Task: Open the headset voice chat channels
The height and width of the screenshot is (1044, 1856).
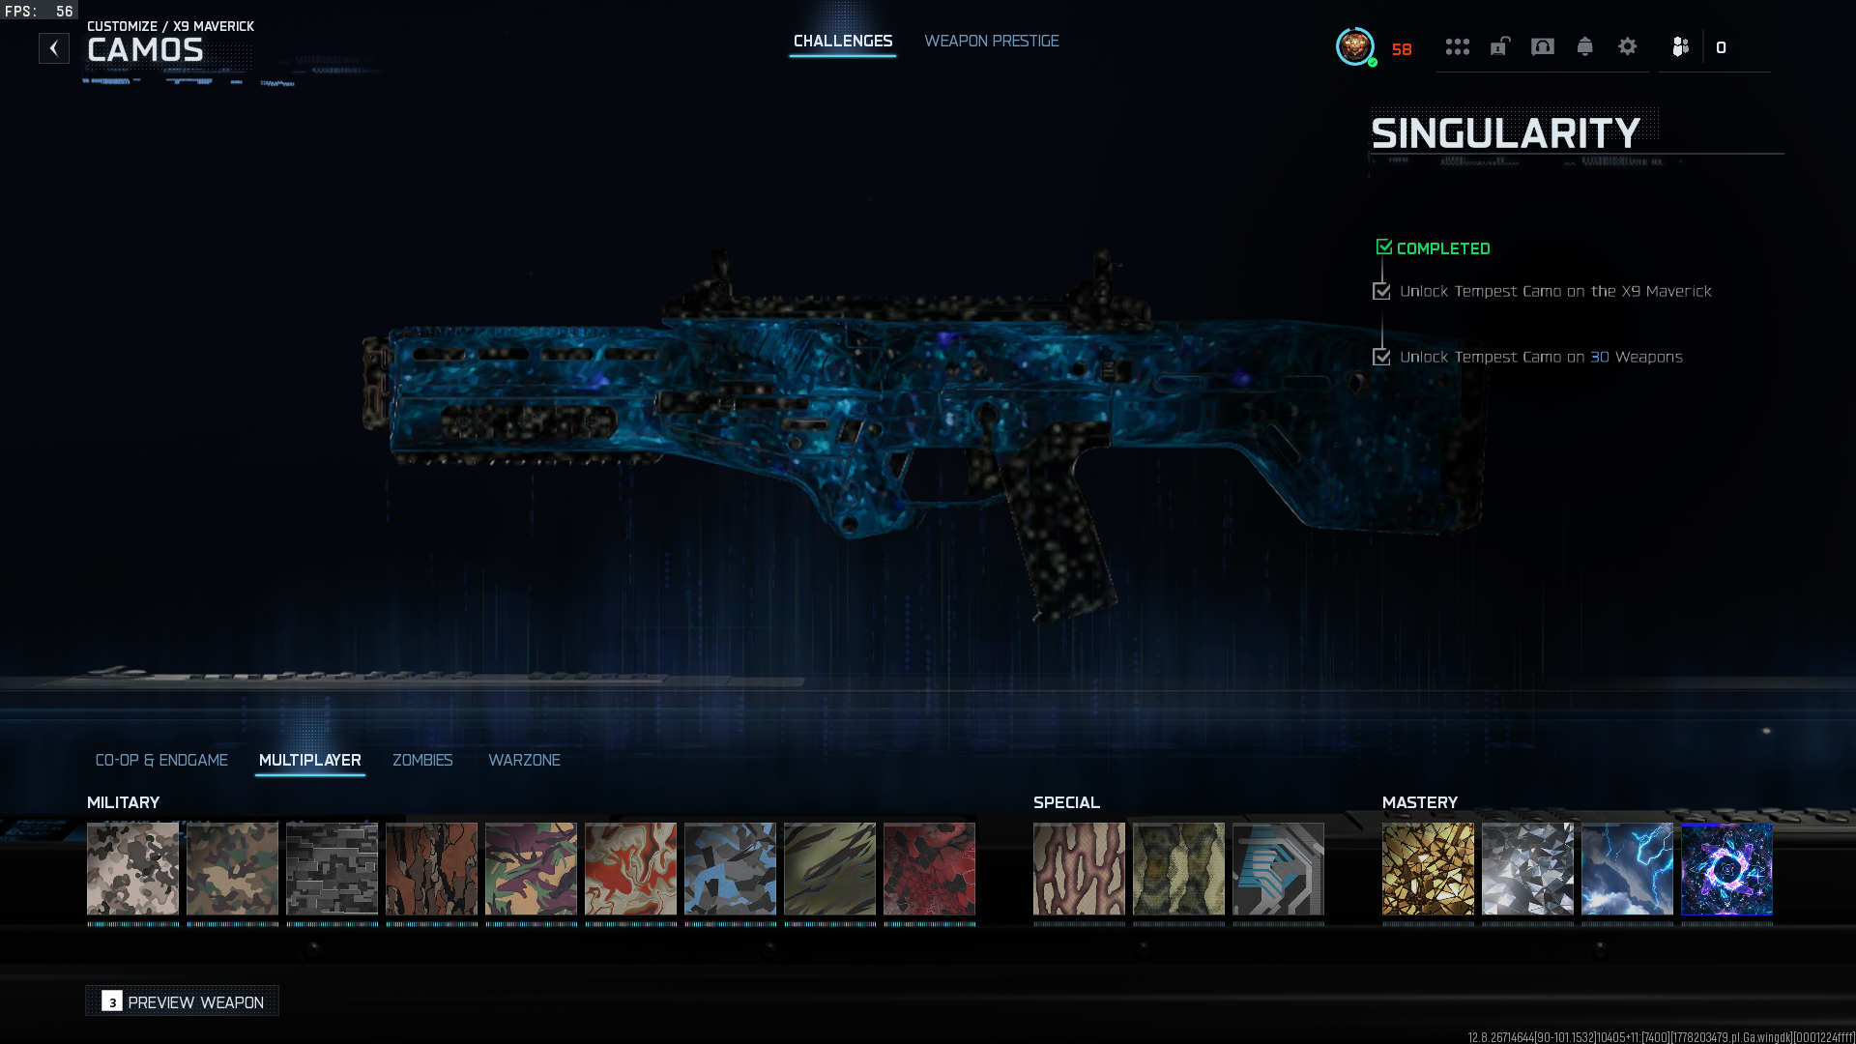Action: [1543, 46]
